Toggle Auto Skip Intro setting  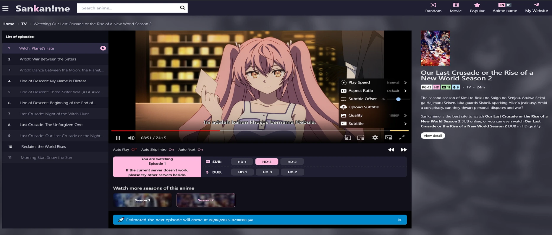(157, 150)
